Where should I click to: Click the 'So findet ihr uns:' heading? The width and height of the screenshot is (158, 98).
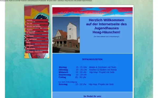pyautogui.click(x=92, y=96)
